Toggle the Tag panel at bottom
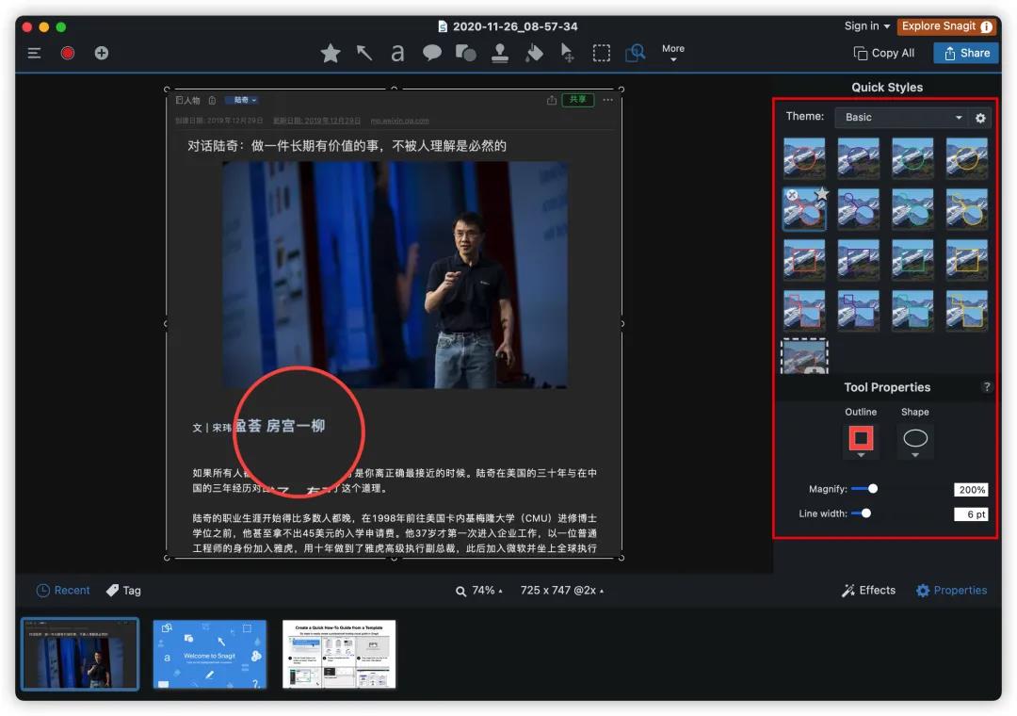1017x716 pixels. [x=123, y=590]
